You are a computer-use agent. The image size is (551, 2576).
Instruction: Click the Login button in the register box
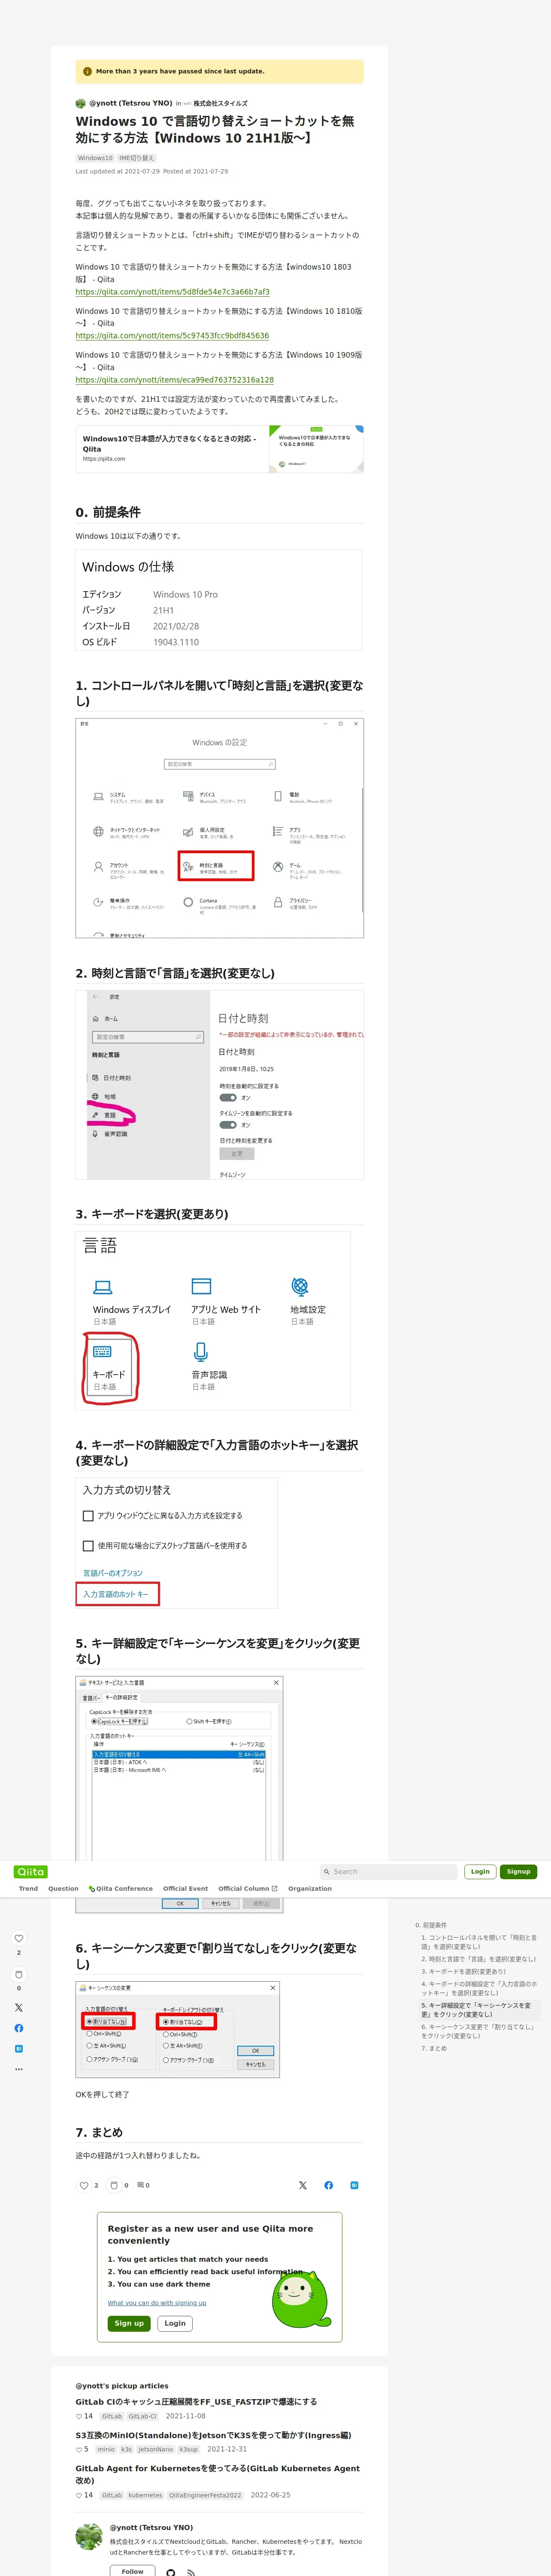tap(175, 2323)
